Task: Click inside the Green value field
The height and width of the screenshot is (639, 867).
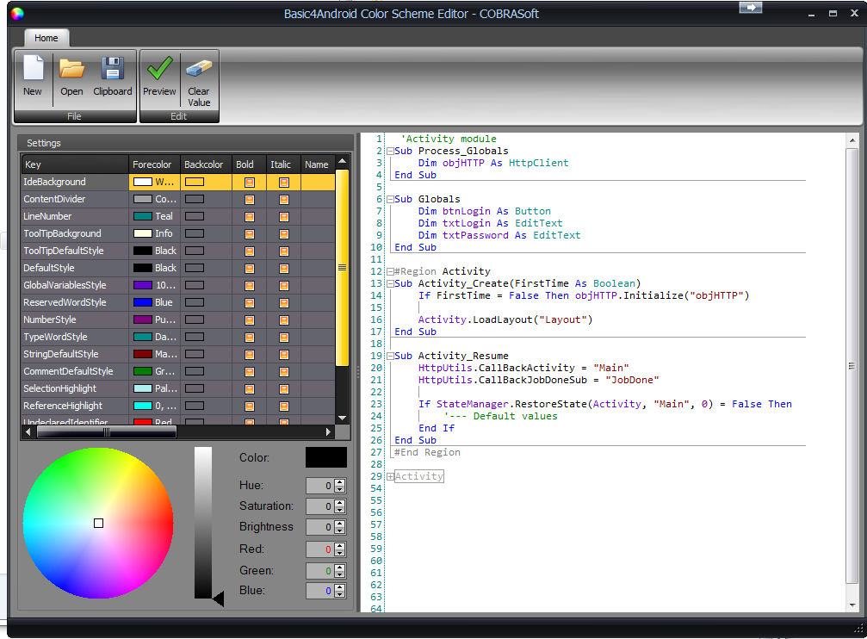Action: 321,570
